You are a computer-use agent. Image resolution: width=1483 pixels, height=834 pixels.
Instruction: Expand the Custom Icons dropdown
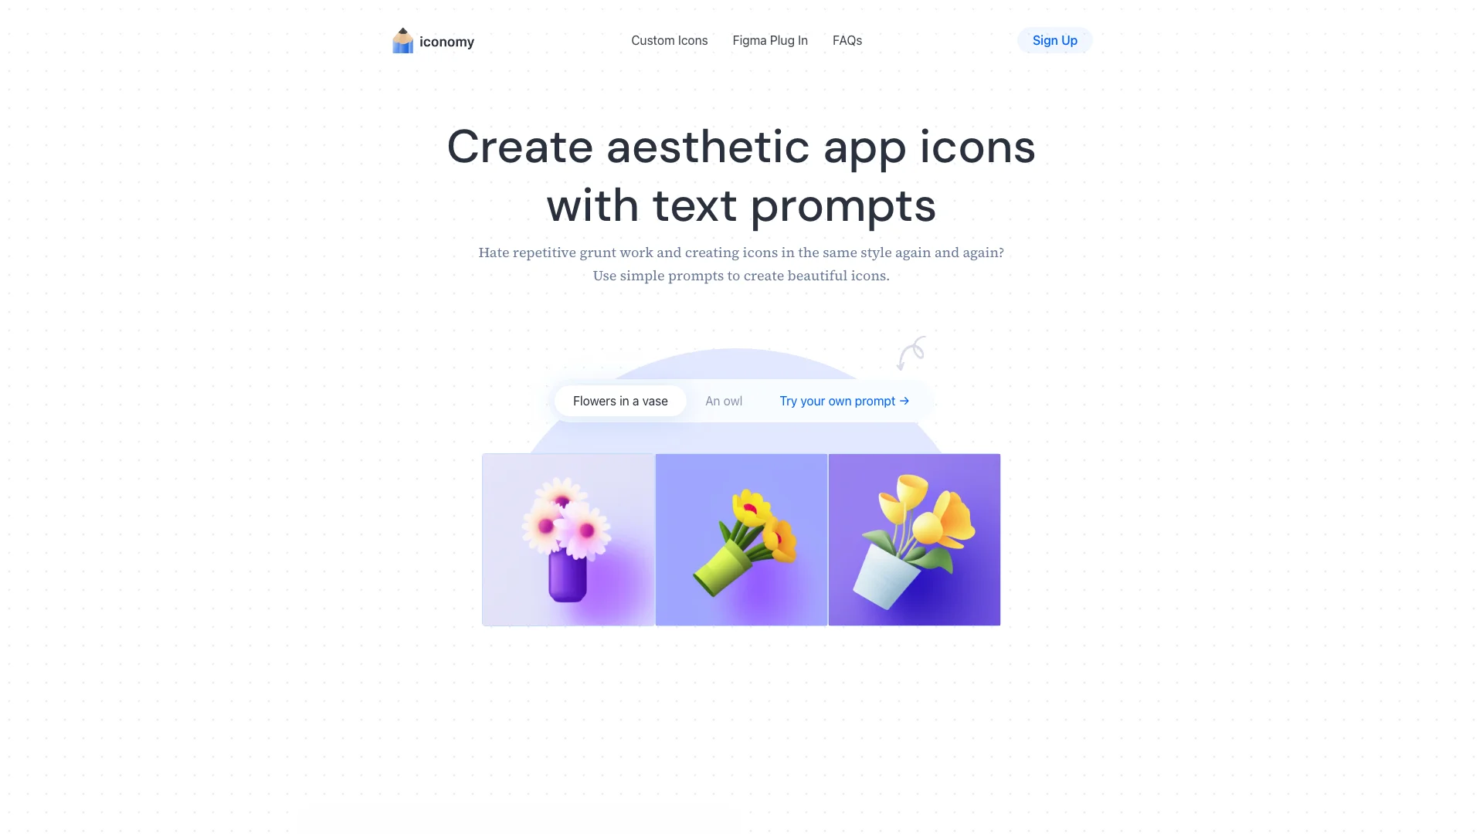tap(669, 39)
